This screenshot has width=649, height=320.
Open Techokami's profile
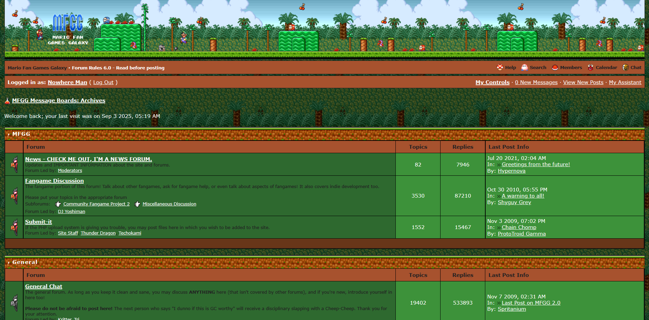pos(130,233)
